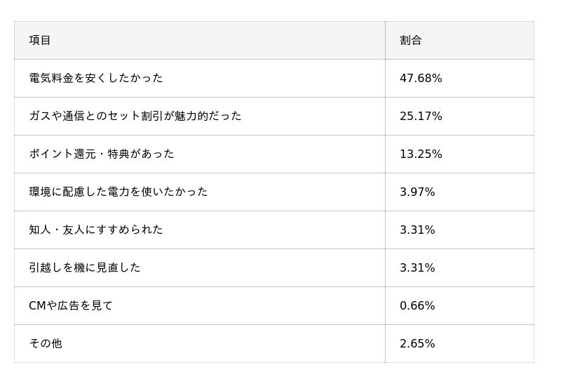Select the その他 row label
Viewport: 561px width, 384px height.
pyautogui.click(x=45, y=343)
